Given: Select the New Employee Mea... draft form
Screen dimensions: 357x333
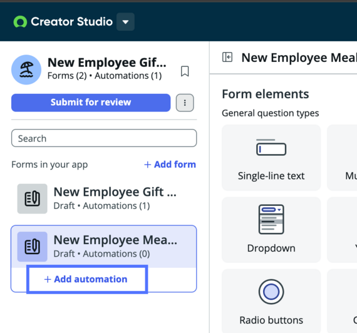Looking at the screenshot, I should point(104,247).
